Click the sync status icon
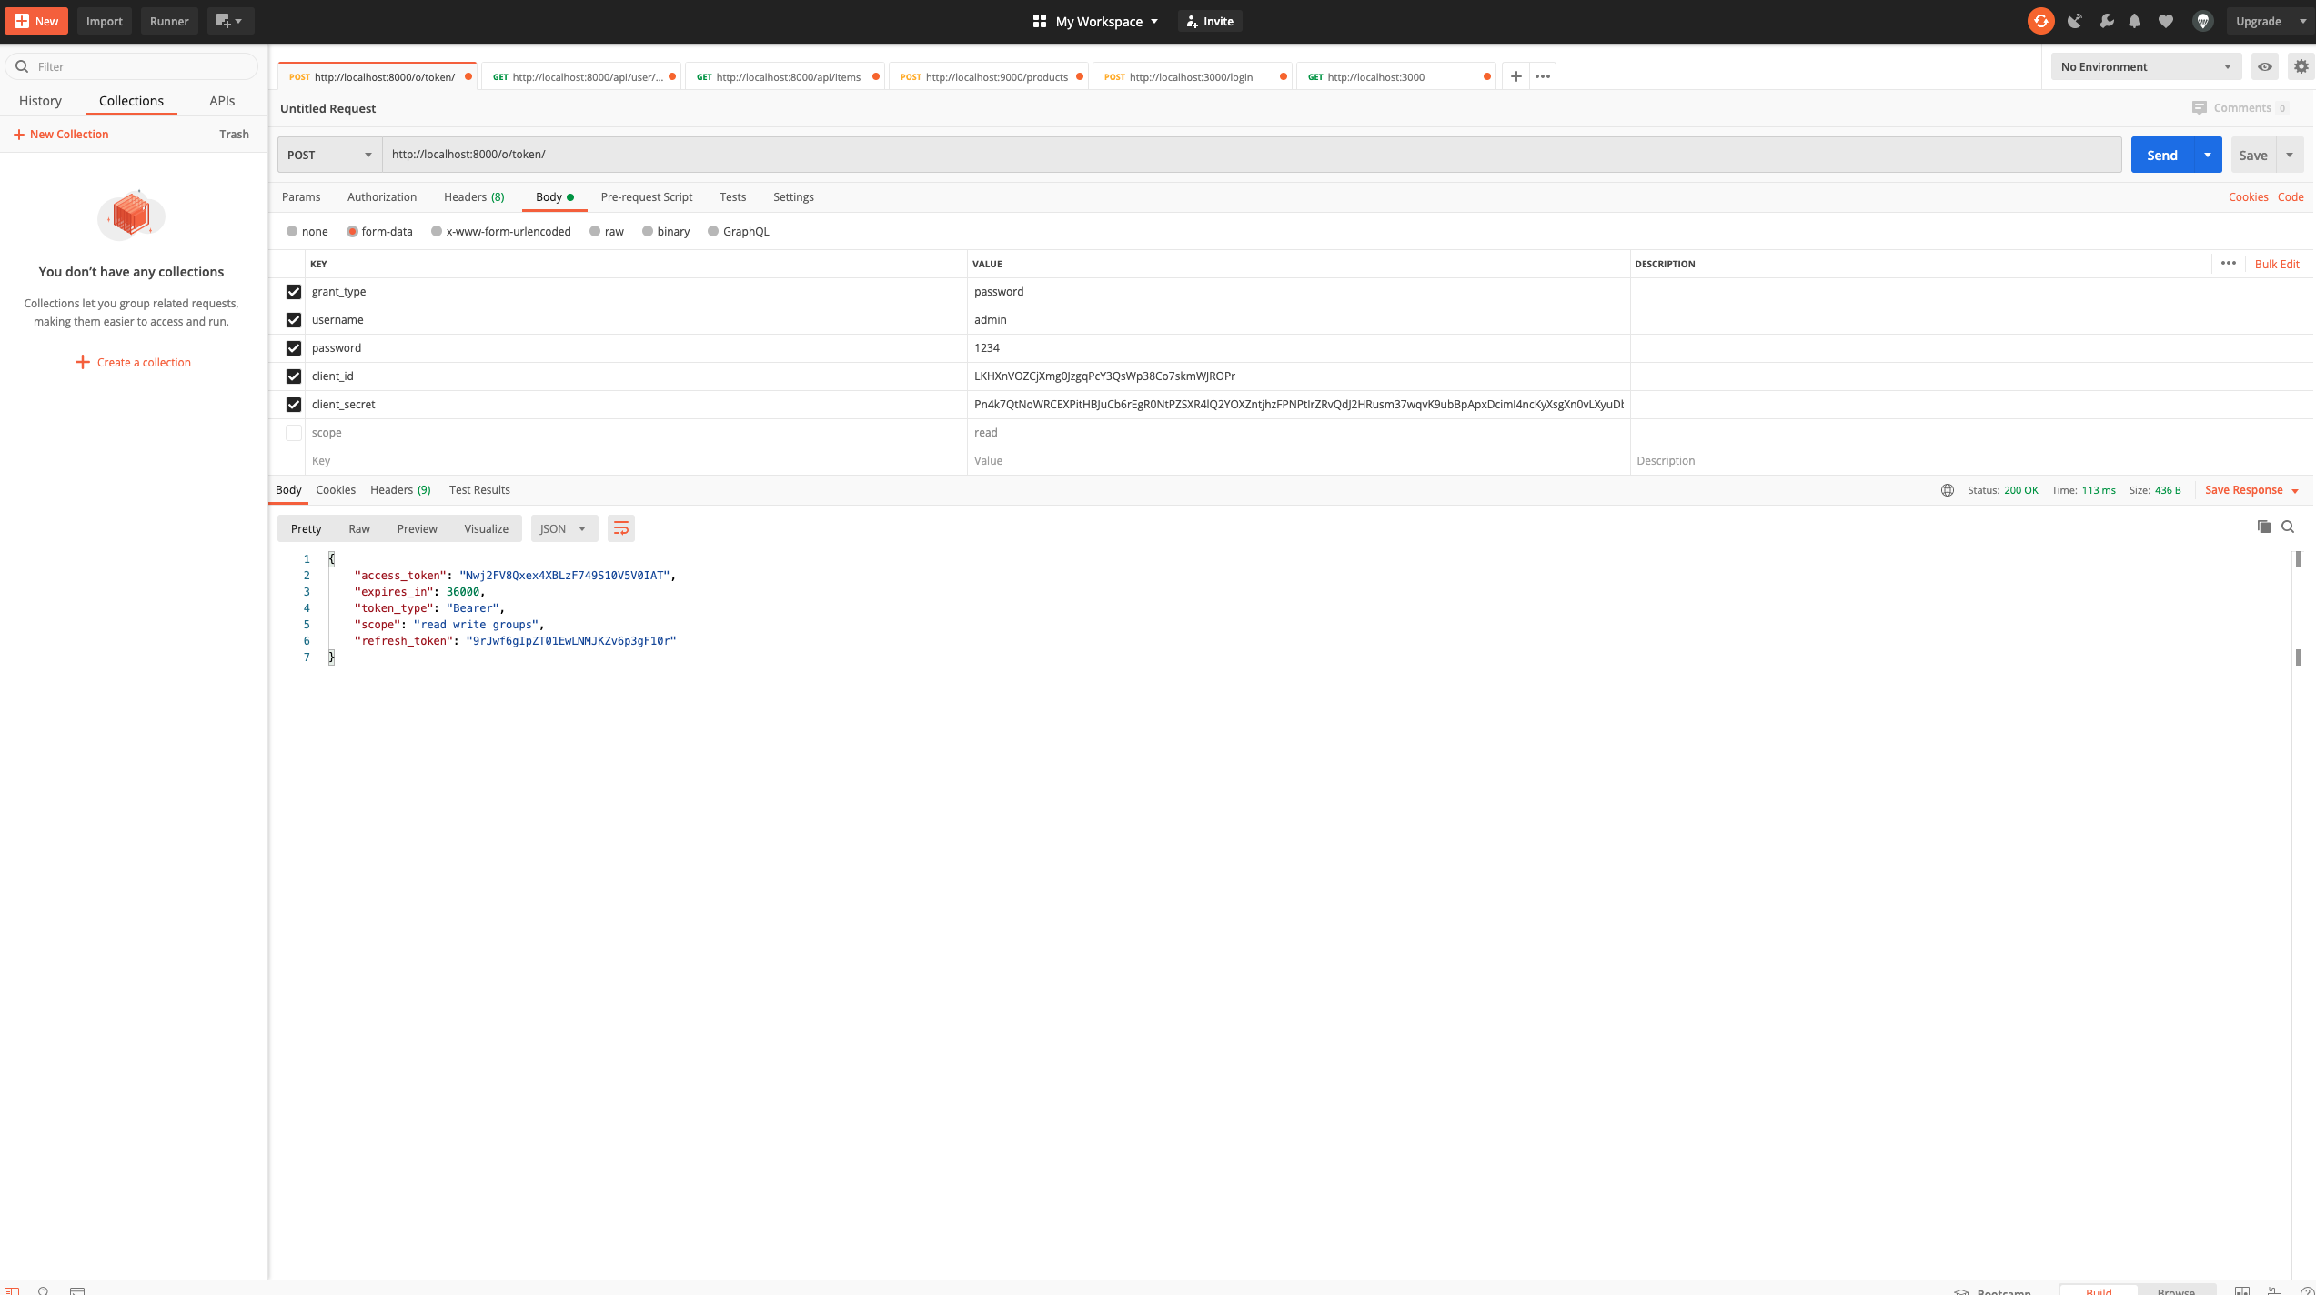This screenshot has width=2316, height=1295. 2040,20
